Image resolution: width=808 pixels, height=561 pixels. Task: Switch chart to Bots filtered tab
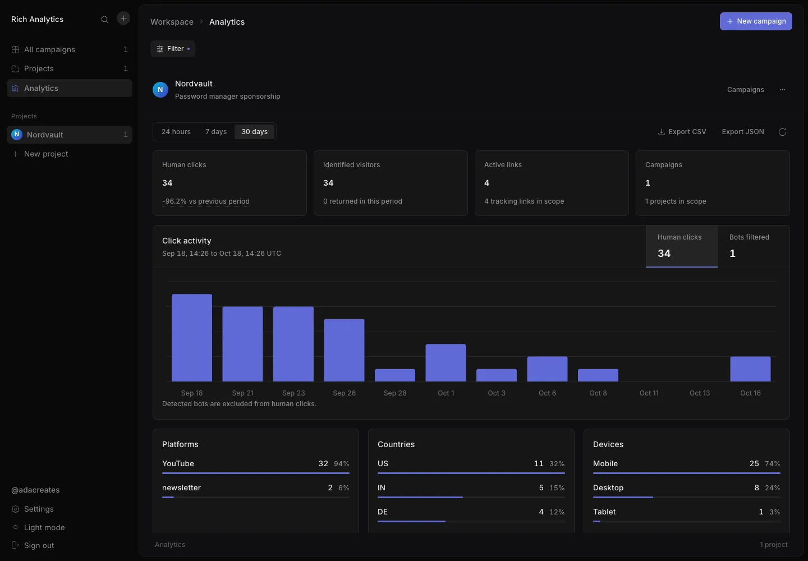[x=754, y=246]
